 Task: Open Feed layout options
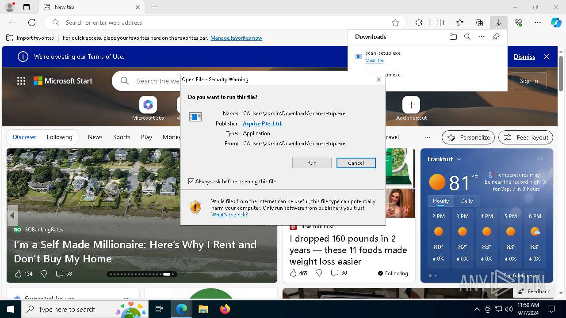tap(526, 137)
